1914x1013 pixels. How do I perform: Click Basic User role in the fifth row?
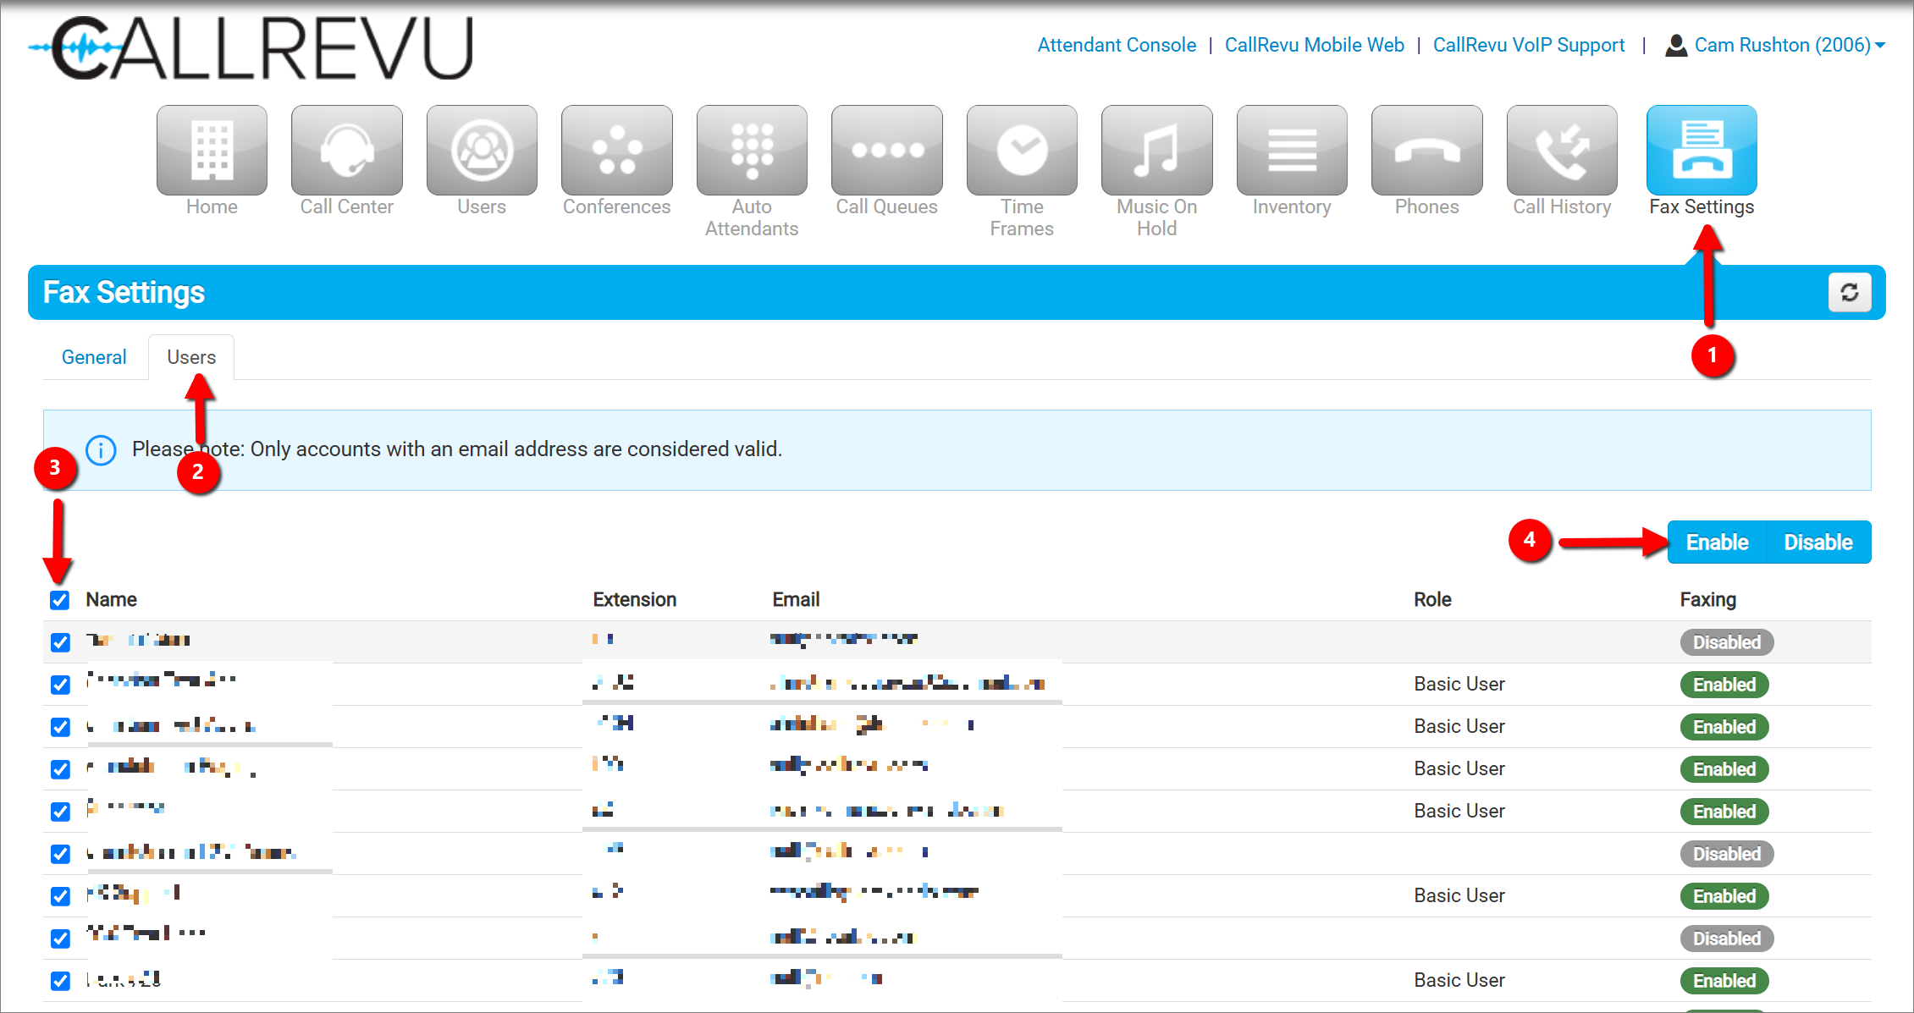pyautogui.click(x=1459, y=812)
